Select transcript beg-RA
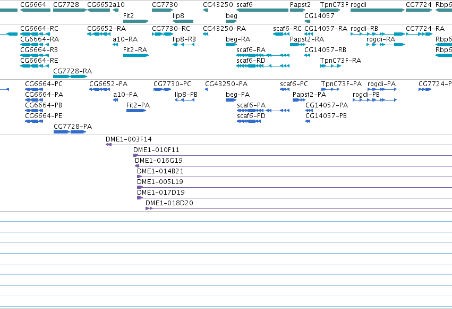This screenshot has width=452, height=309. 231,45
